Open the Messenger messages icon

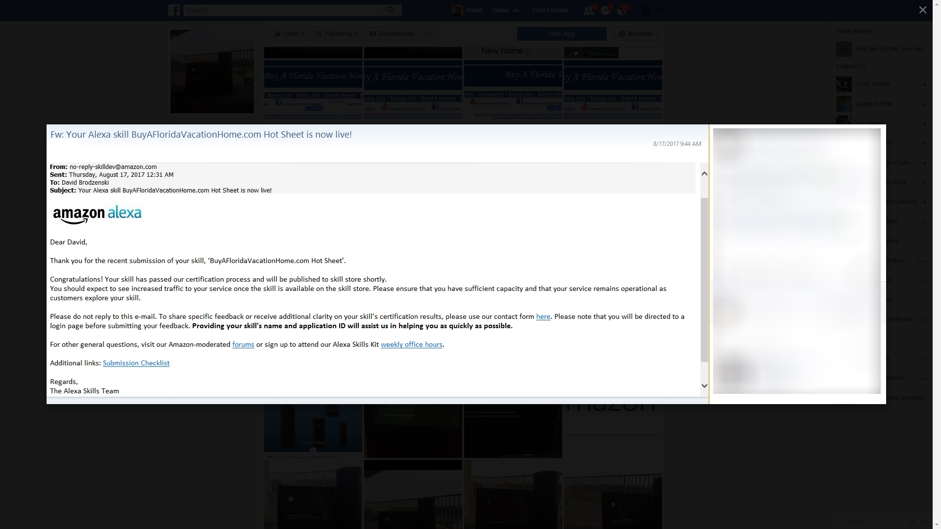(606, 10)
